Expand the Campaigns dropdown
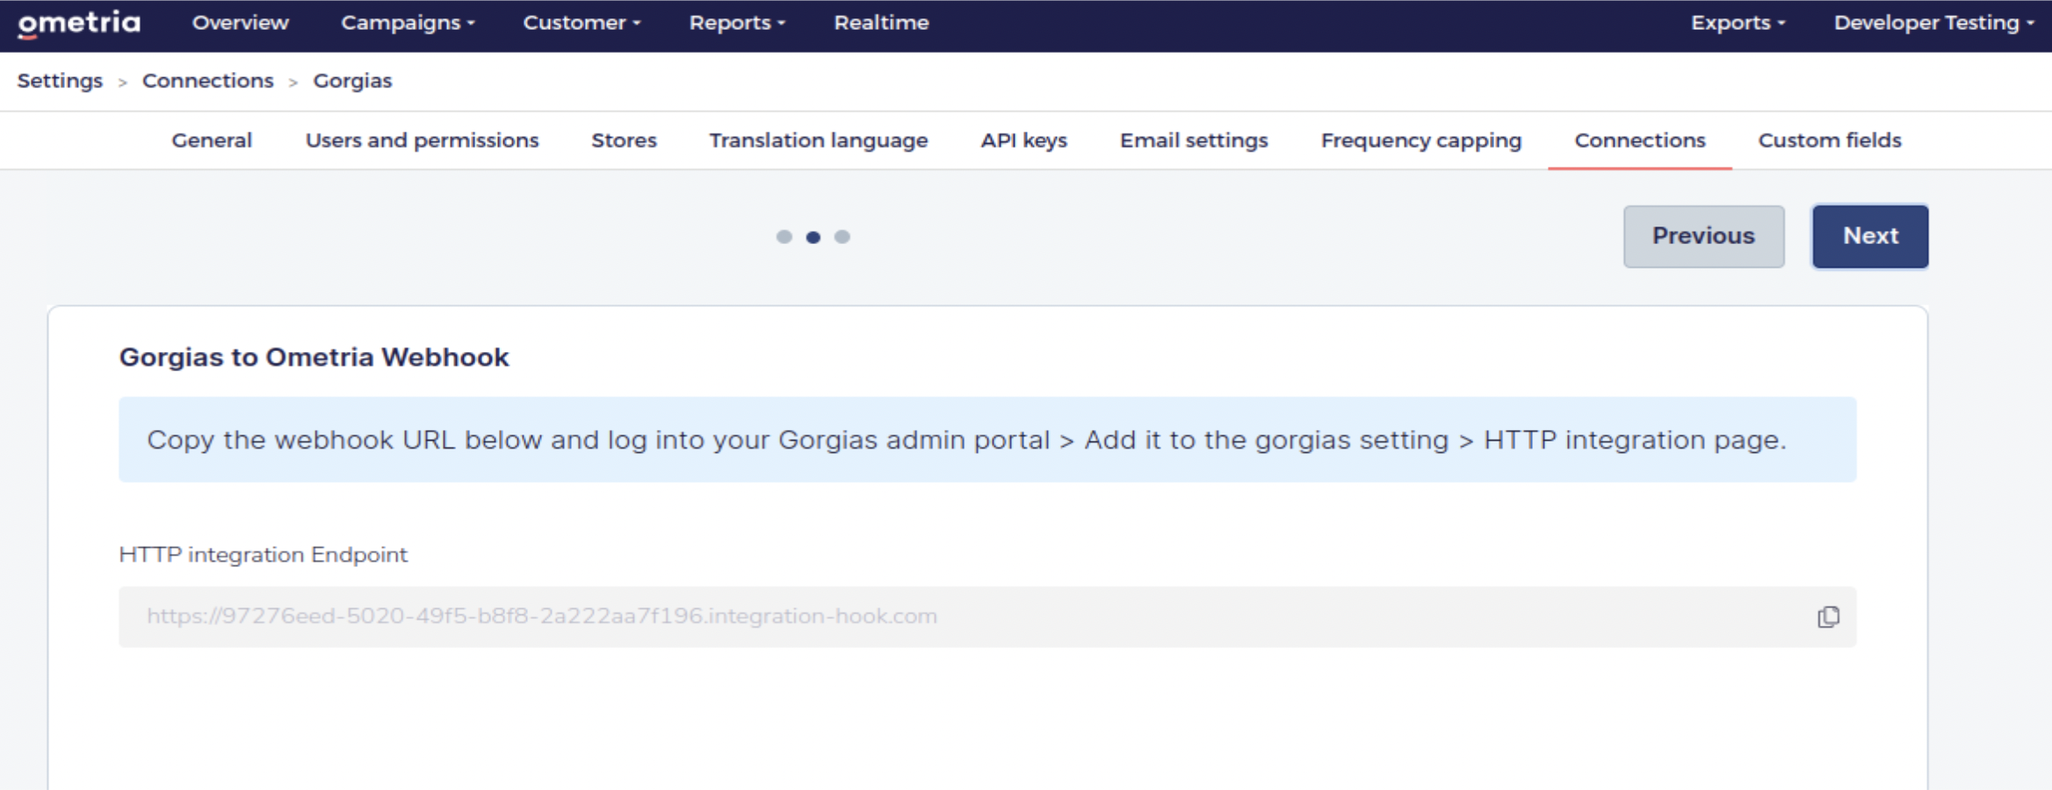The image size is (2052, 790). (406, 23)
